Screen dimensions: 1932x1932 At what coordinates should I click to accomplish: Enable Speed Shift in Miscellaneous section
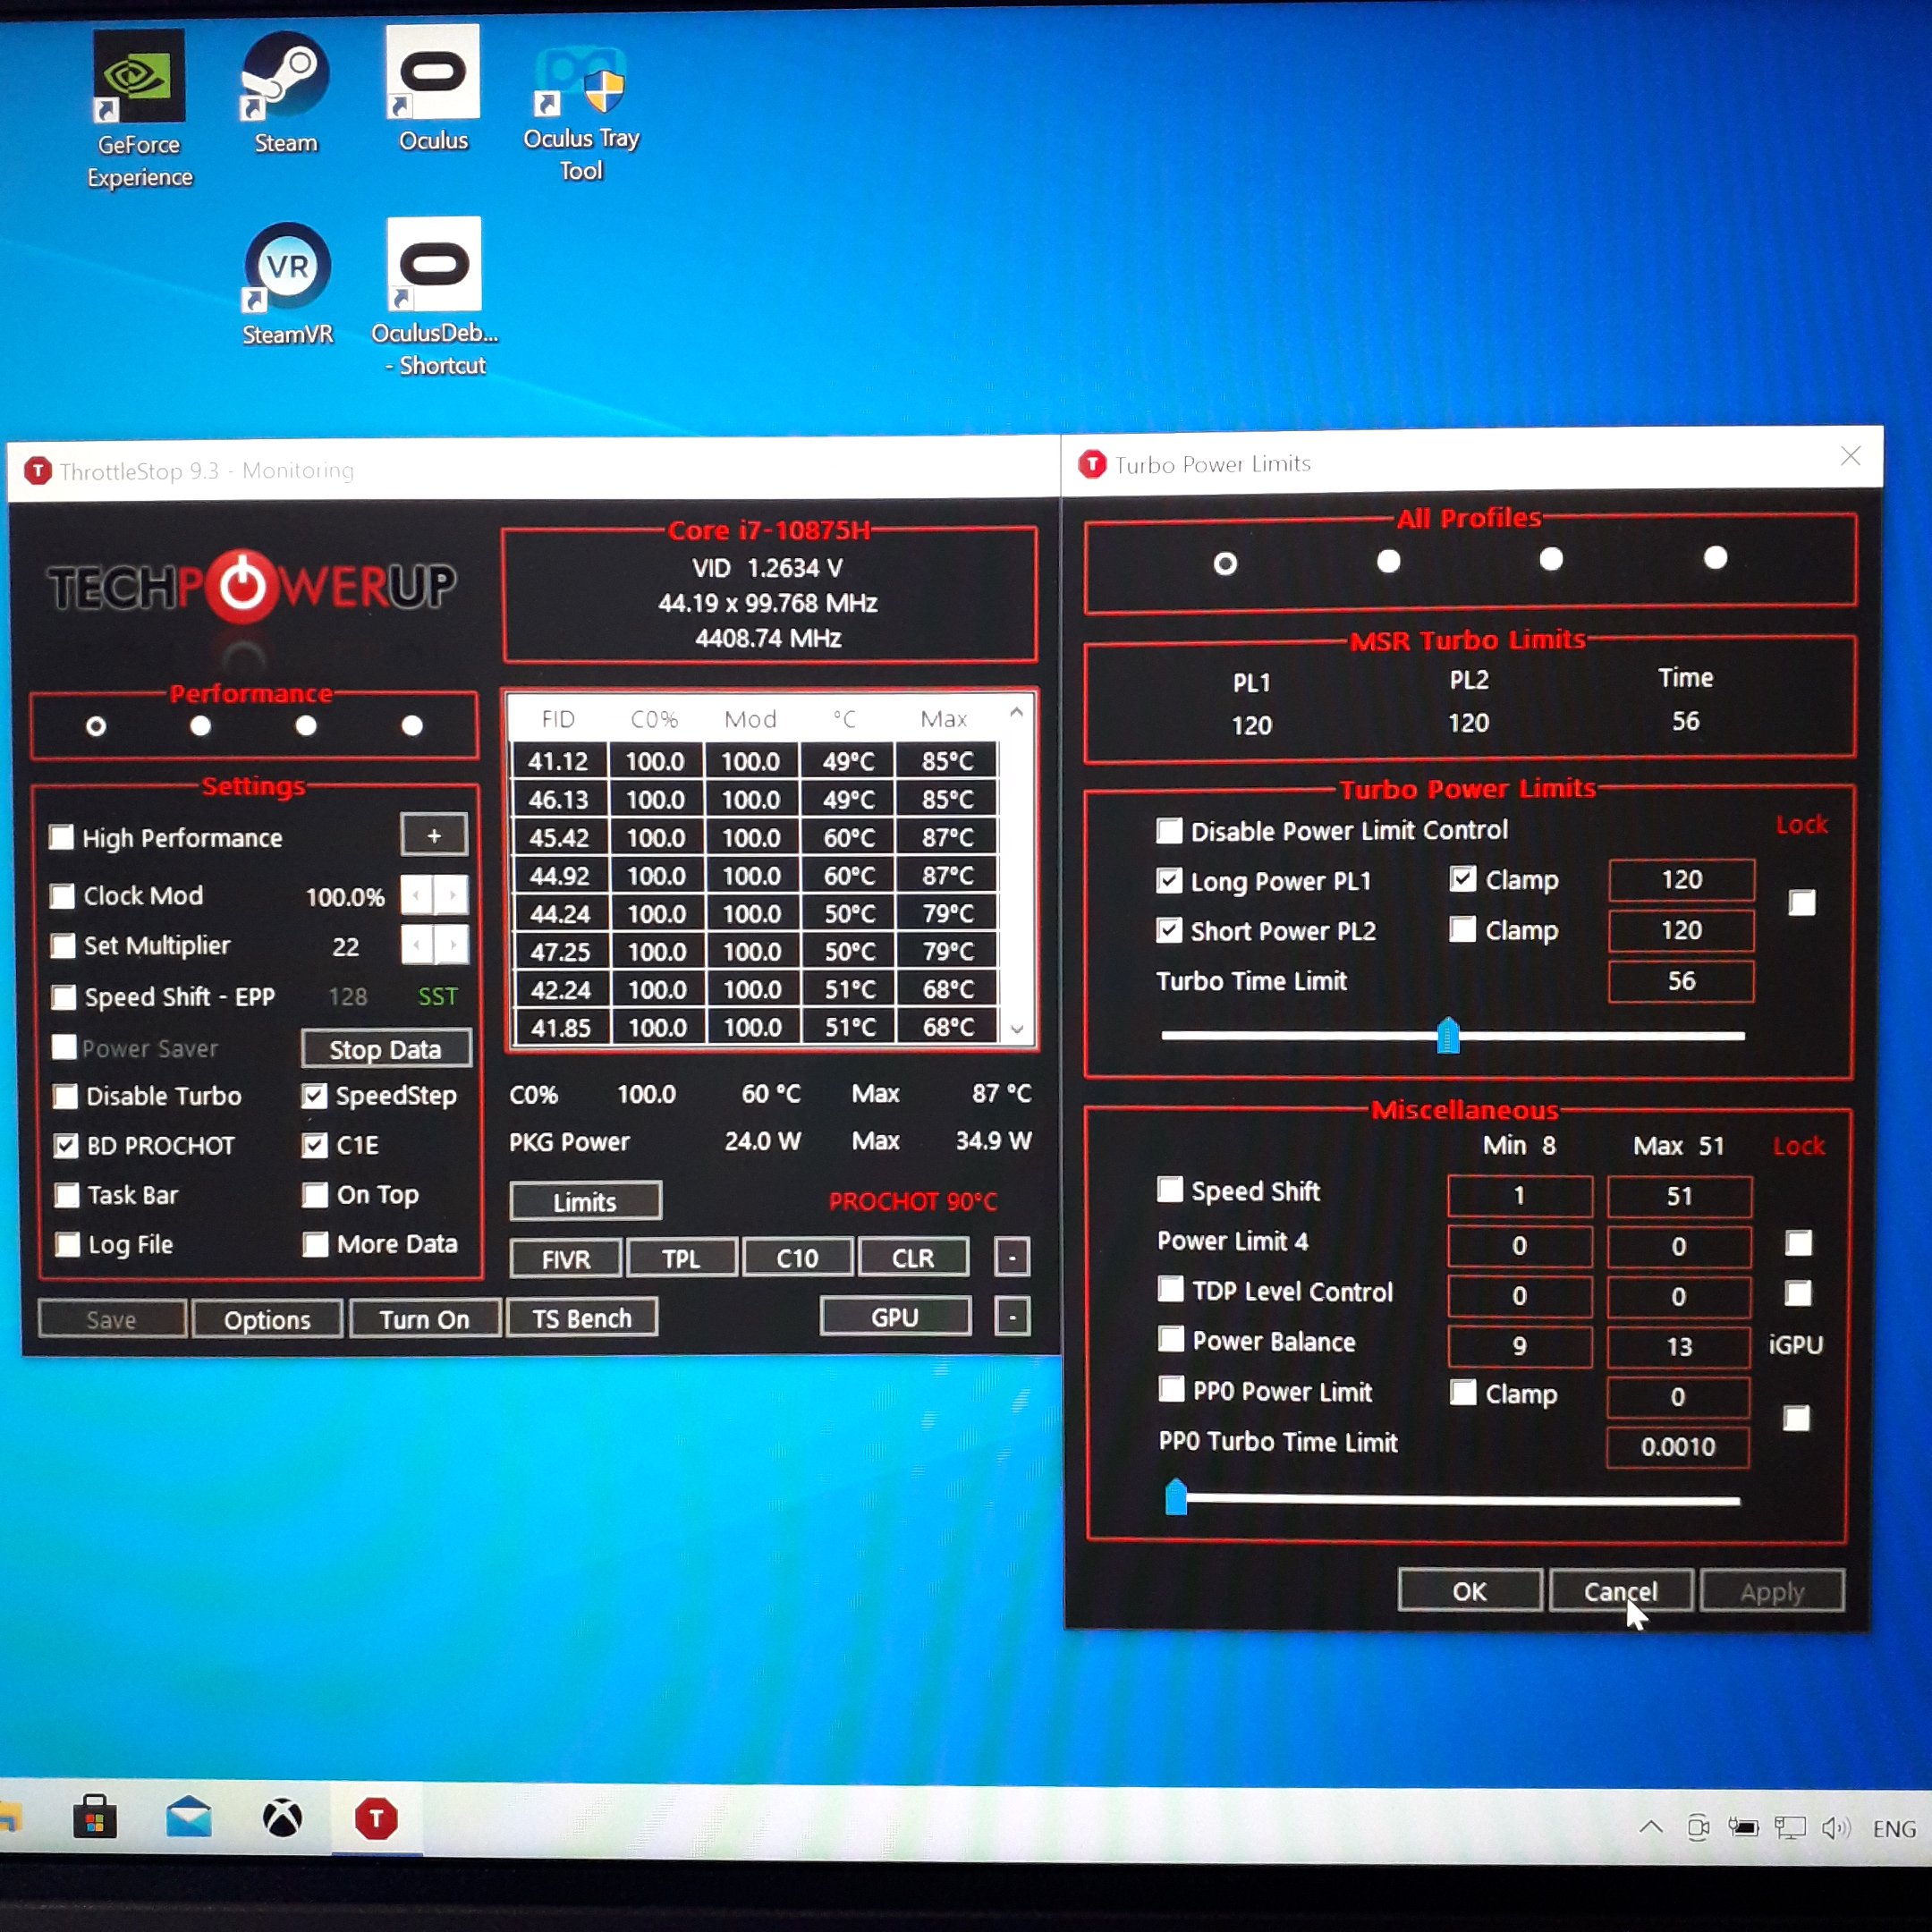1170,1189
